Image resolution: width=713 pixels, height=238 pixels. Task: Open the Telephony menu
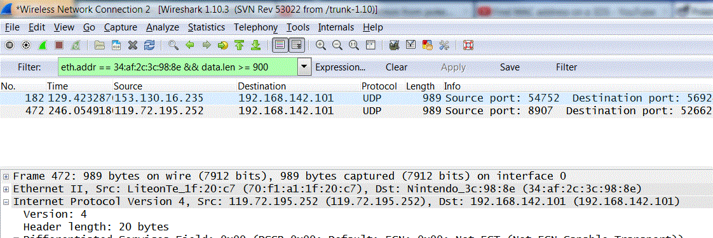255,27
